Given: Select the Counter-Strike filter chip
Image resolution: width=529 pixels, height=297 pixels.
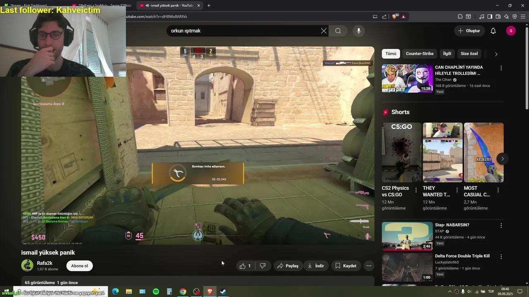Looking at the screenshot, I should (419, 54).
